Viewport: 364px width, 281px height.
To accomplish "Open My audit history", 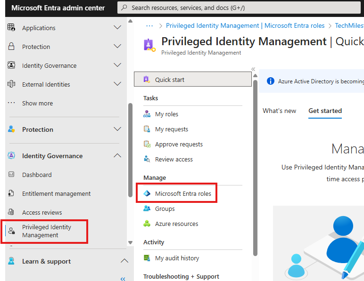I will (177, 258).
